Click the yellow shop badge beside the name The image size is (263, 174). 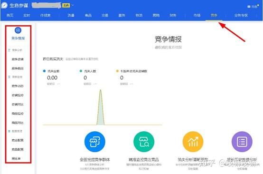coord(66,5)
